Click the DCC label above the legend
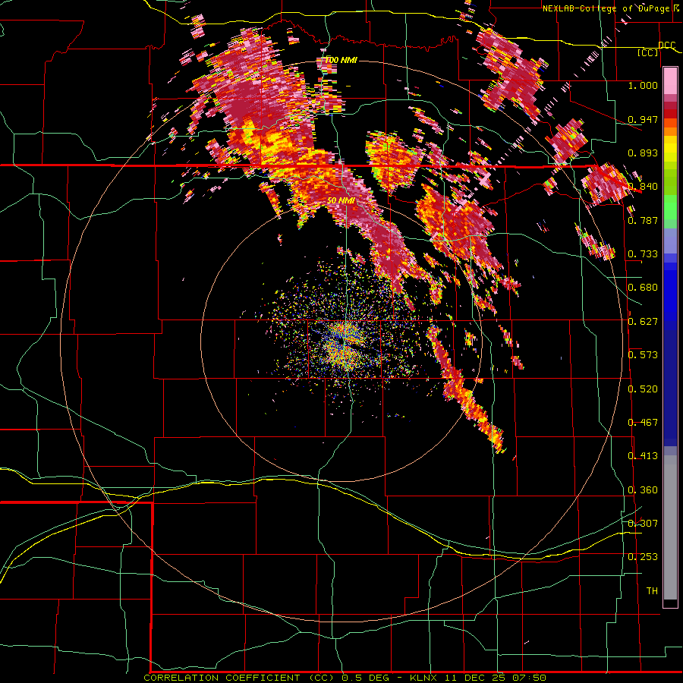 point(666,46)
